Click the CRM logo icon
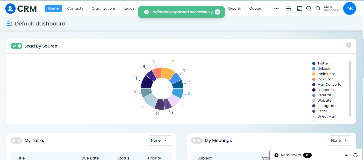 pos(10,8)
